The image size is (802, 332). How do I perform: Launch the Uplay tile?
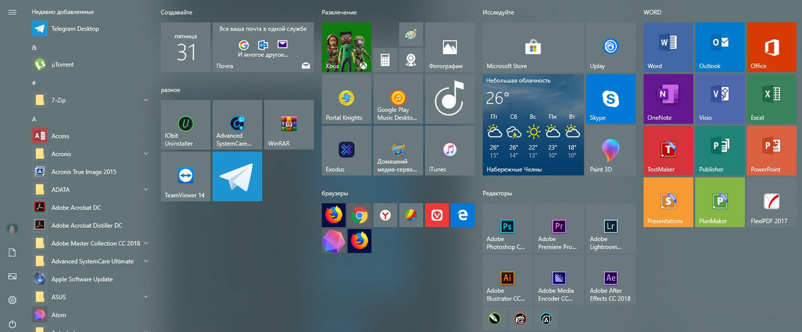610,47
